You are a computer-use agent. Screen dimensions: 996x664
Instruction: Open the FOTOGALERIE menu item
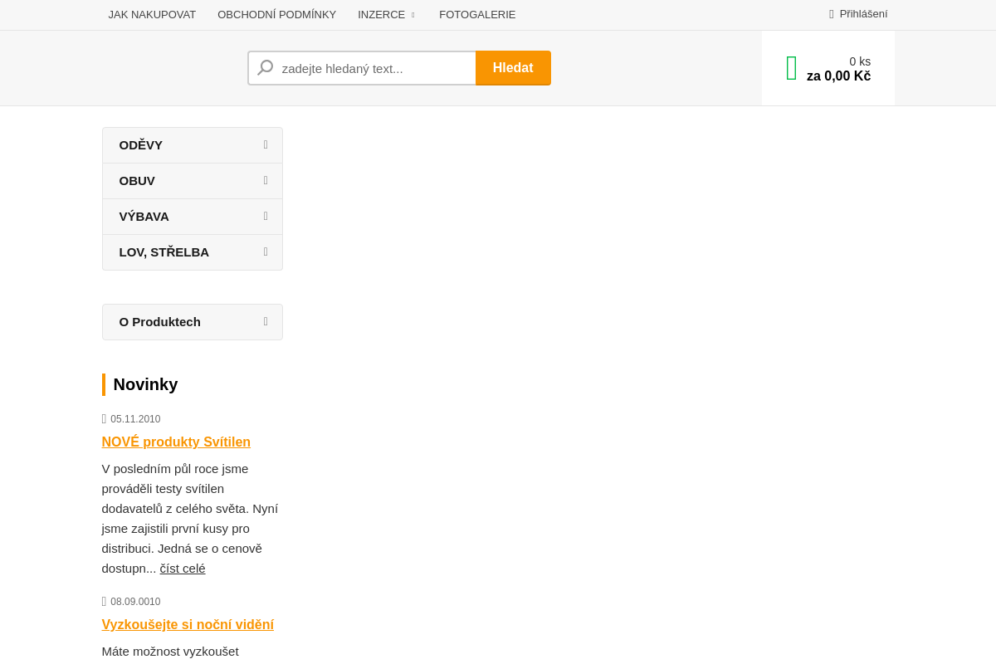tap(477, 15)
